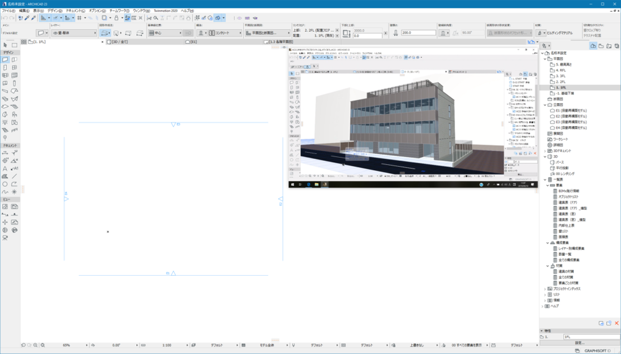Open the オプション menu

point(97,11)
